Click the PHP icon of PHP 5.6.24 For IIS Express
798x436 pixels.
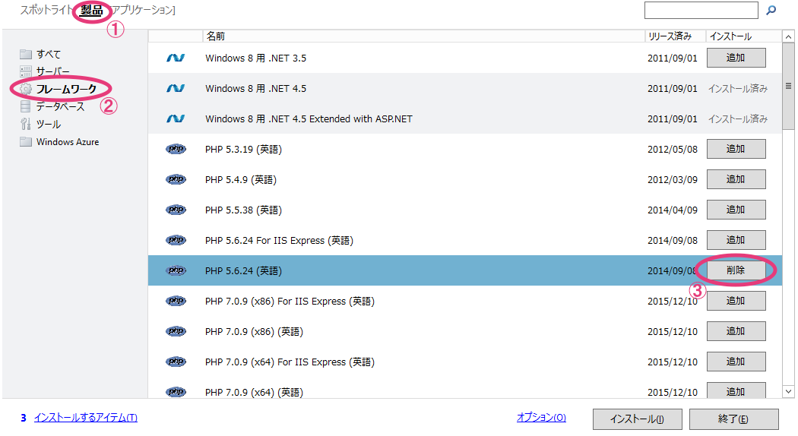coord(176,240)
